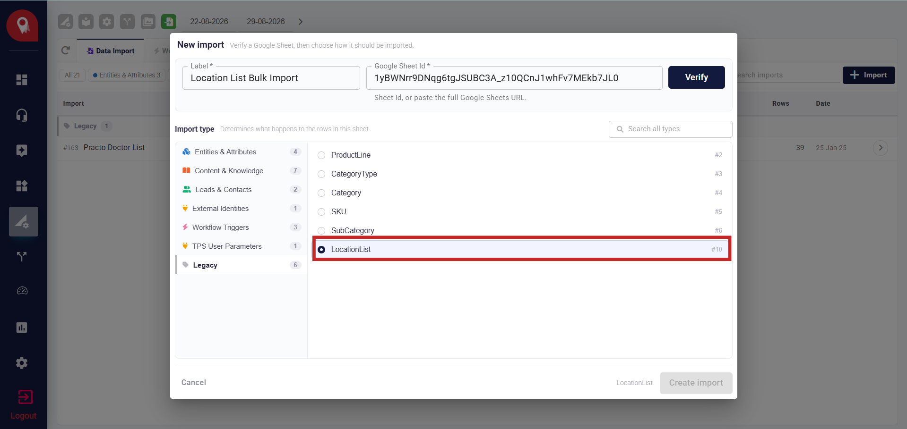The image size is (907, 429).
Task: Switch to Content & Knowledge type group
Action: click(x=241, y=171)
